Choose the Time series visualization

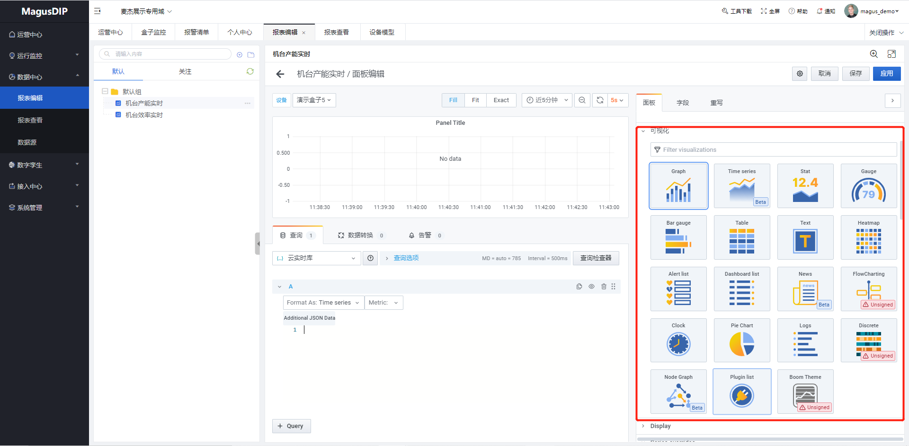point(742,186)
